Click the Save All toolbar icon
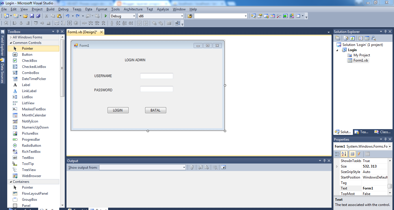The image size is (394, 210). (38, 16)
